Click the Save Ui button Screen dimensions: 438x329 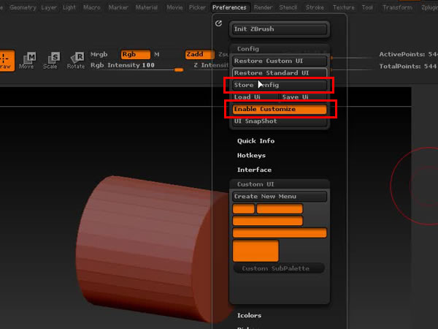pos(304,97)
